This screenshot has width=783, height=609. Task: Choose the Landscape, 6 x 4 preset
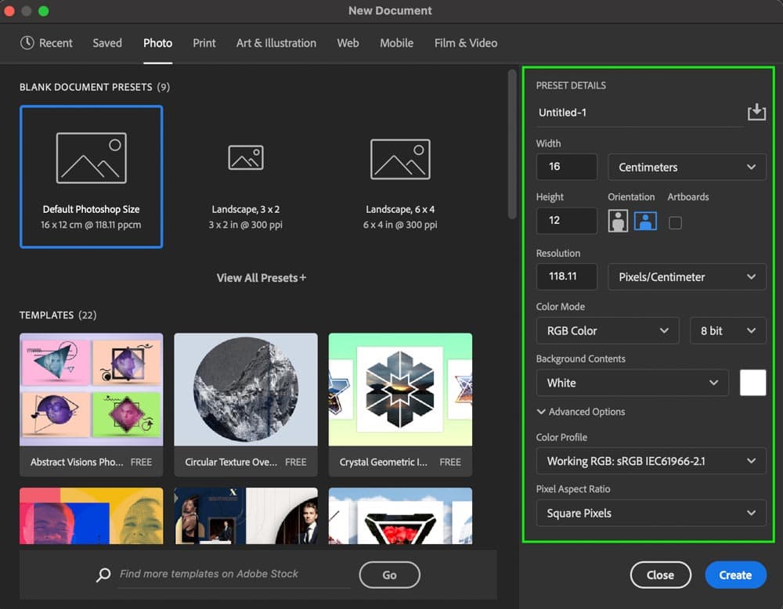400,177
